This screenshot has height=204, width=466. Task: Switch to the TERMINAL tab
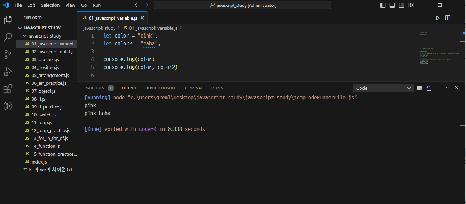(x=194, y=88)
